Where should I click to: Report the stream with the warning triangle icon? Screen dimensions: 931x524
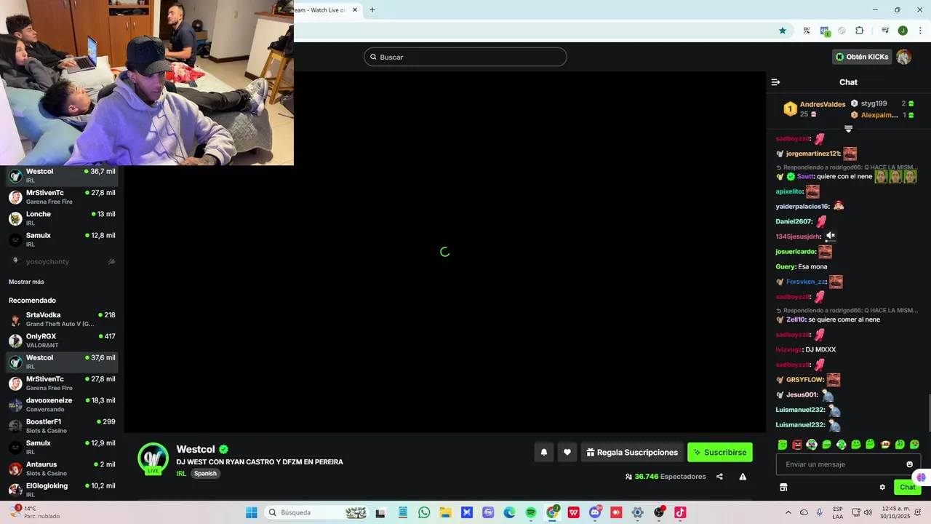[x=743, y=477]
